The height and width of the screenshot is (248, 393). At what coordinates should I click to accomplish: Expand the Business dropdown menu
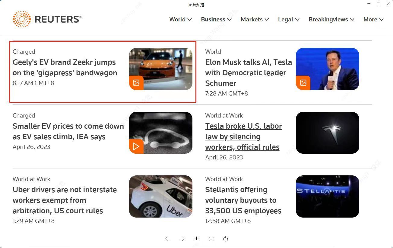(216, 19)
